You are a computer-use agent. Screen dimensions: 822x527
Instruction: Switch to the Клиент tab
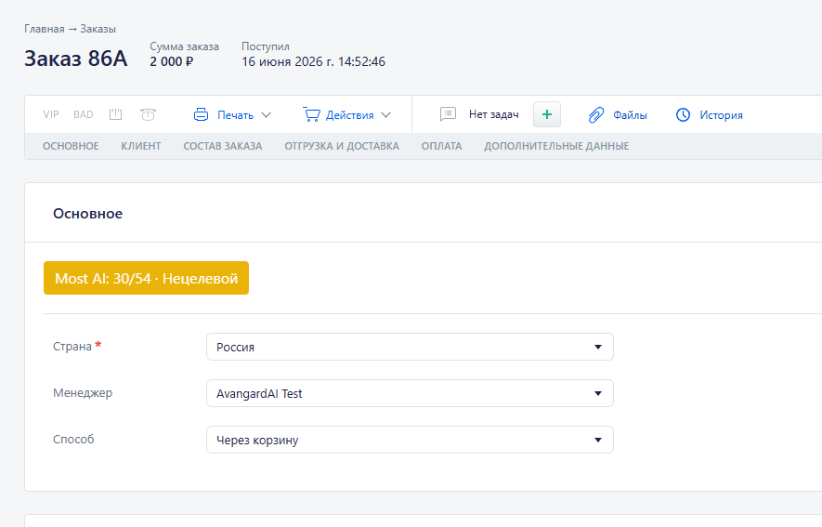click(141, 146)
